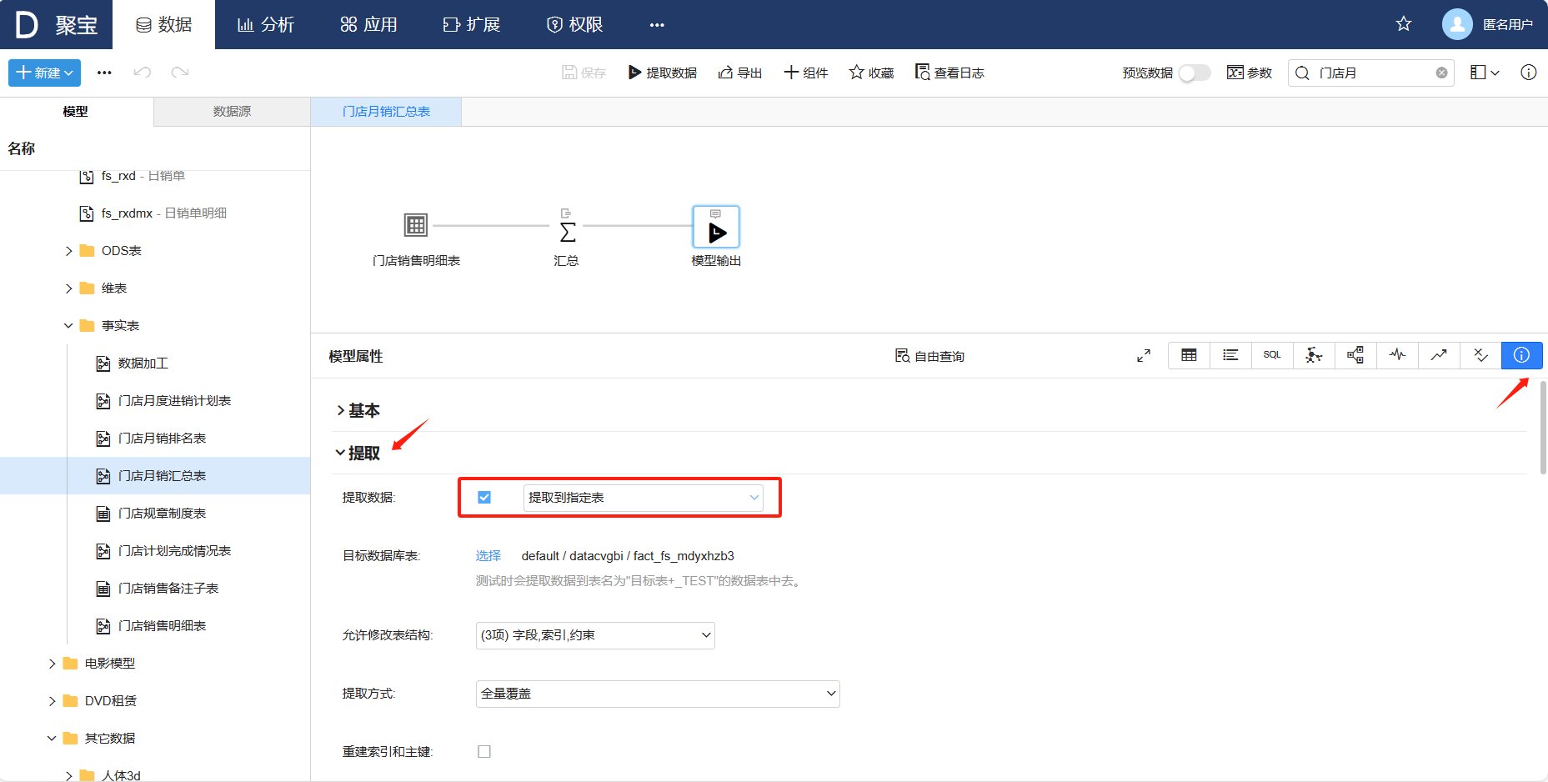Uncheck the 提取数据 checkbox
Image resolution: width=1548 pixels, height=782 pixels.
[484, 497]
